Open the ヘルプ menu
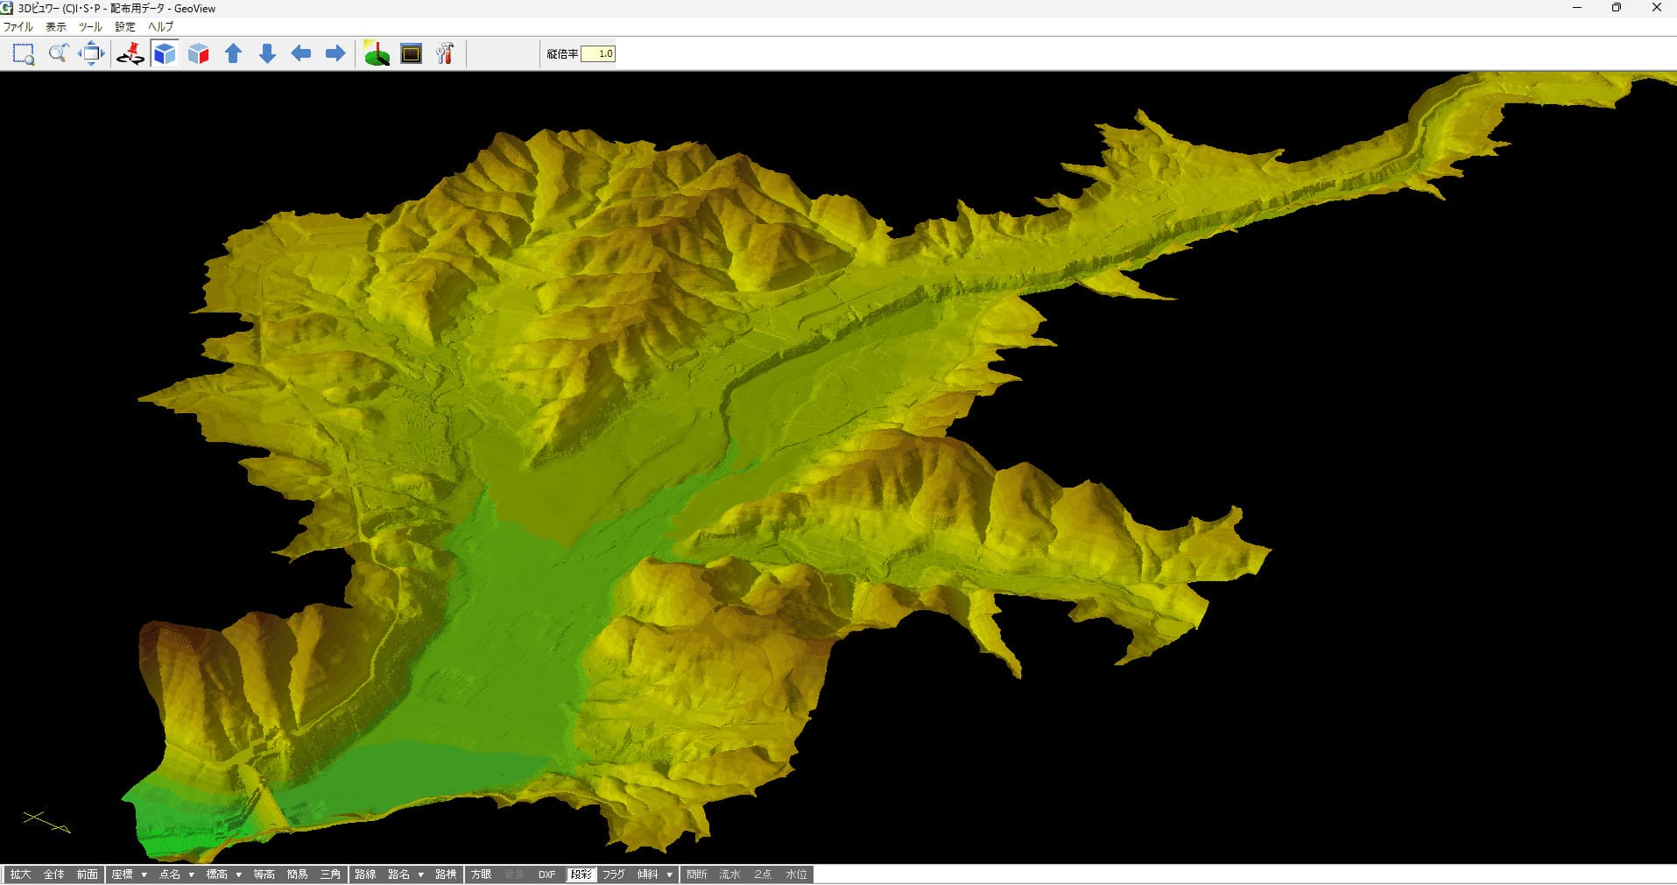 [160, 27]
